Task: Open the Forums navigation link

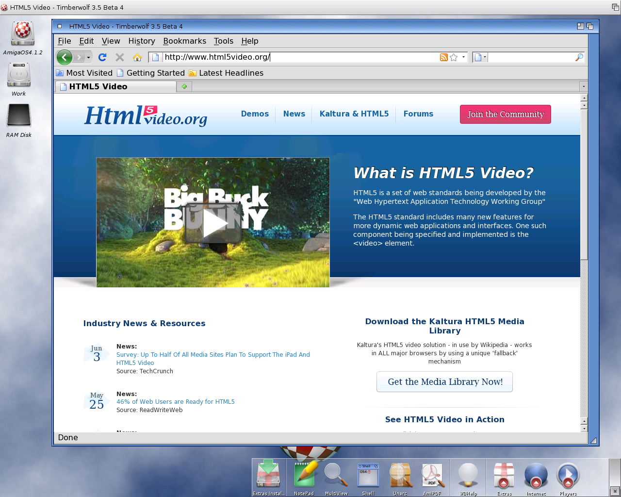Action: pyautogui.click(x=418, y=114)
